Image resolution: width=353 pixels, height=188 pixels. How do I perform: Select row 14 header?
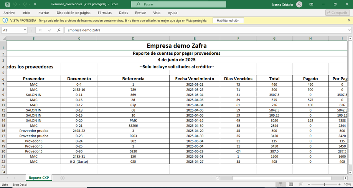point(3,120)
